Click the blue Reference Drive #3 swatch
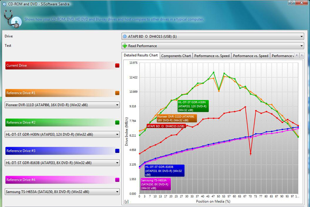Image resolution: width=310 pixels, height=207 pixels. point(117,151)
